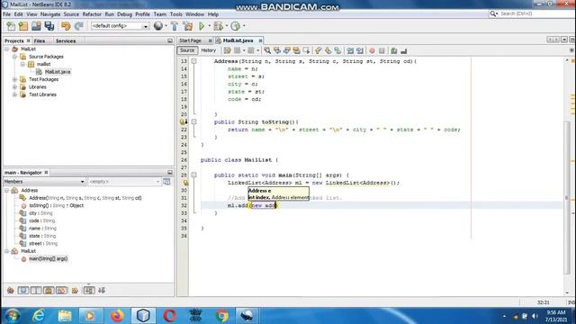Image resolution: width=576 pixels, height=324 pixels.
Task: Toggle Show Static Members in Navigator
Action: click(x=36, y=290)
